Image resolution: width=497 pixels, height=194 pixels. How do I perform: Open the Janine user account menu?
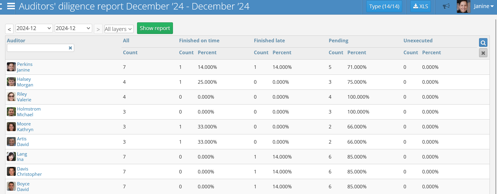coord(483,6)
